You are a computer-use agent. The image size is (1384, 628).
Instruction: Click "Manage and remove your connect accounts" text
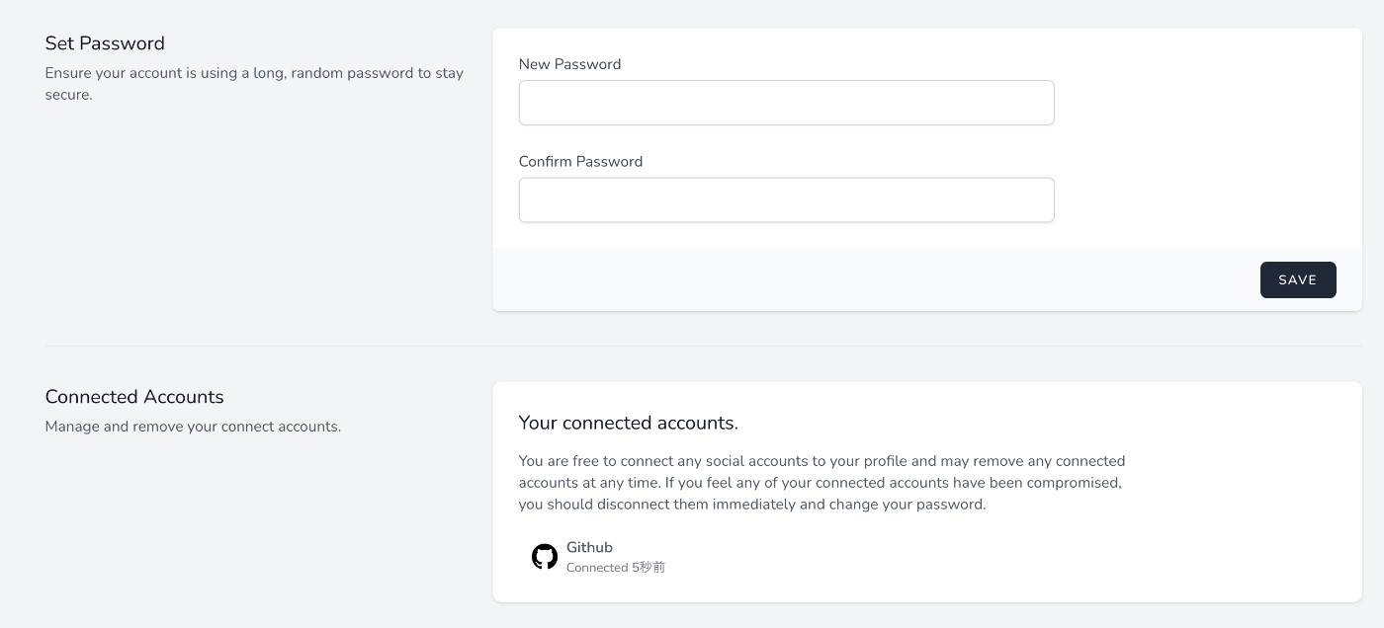pyautogui.click(x=193, y=427)
